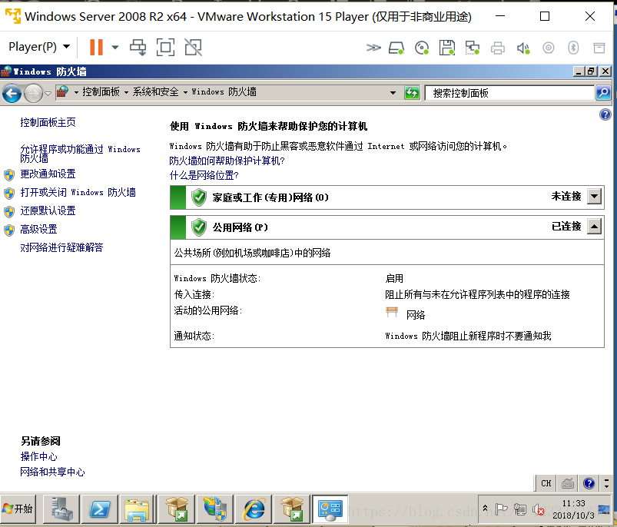Open Server Manager from taskbar
The height and width of the screenshot is (527, 617).
click(61, 509)
